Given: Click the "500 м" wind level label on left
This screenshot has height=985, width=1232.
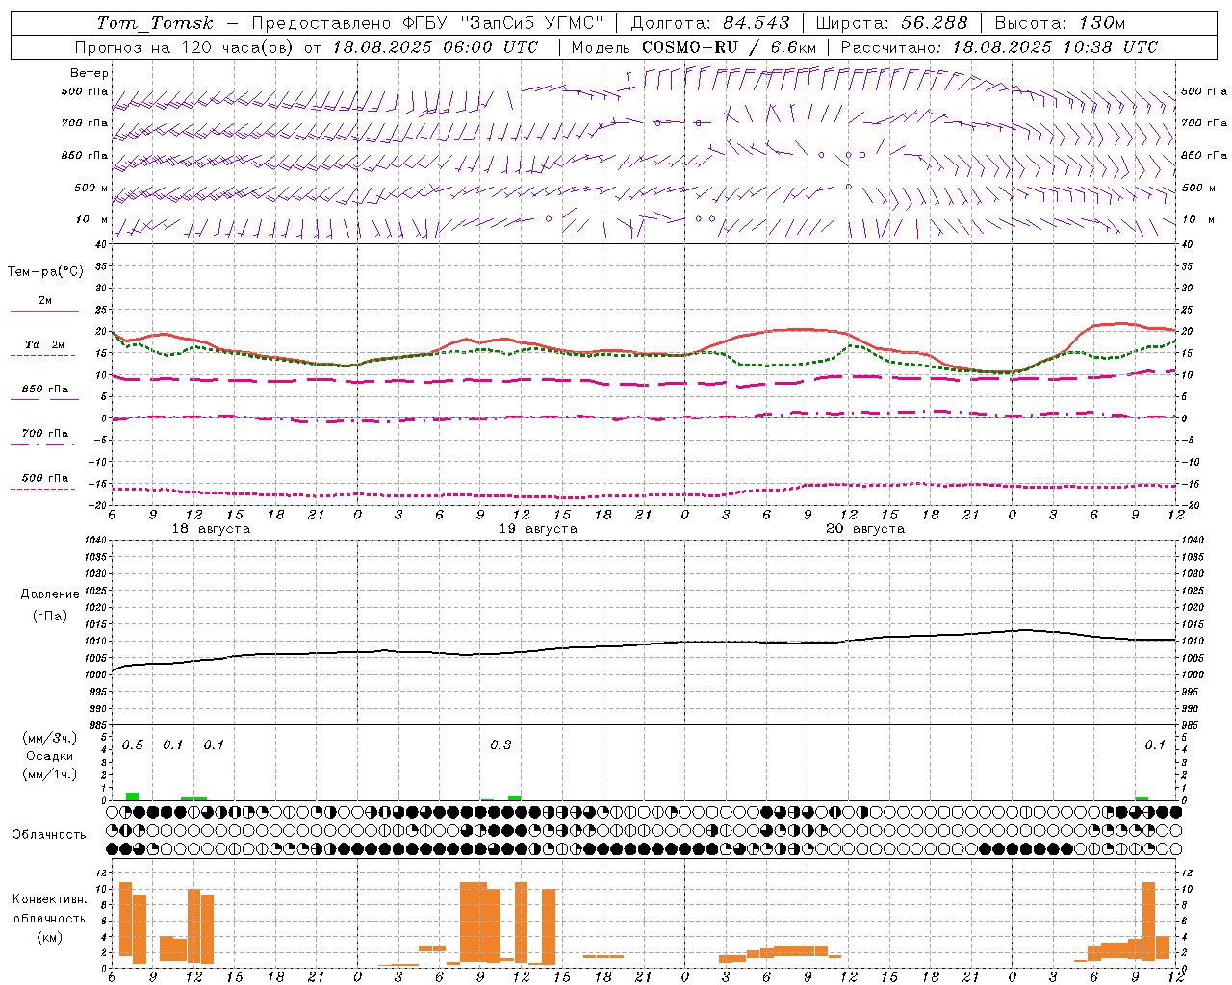Looking at the screenshot, I should coord(91,188).
